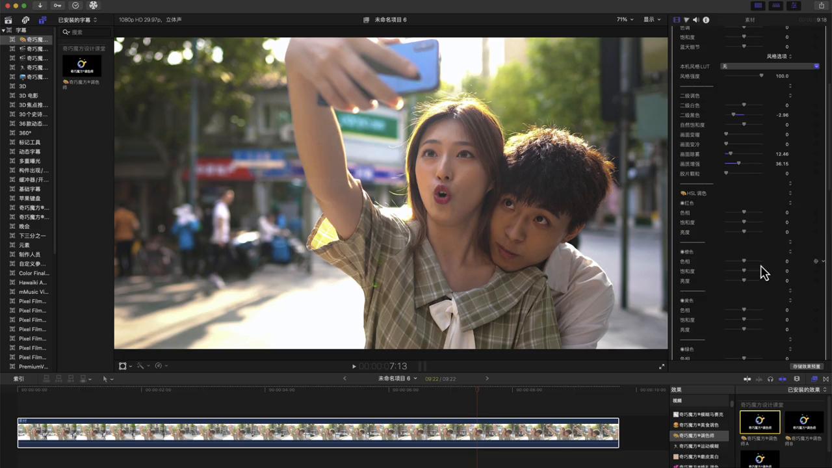
Task: Click the share export icon
Action: (x=822, y=6)
